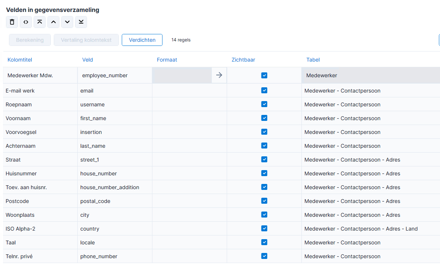The height and width of the screenshot is (269, 440).
Task: Click the 'insertion' field cell
Action: pos(115,132)
